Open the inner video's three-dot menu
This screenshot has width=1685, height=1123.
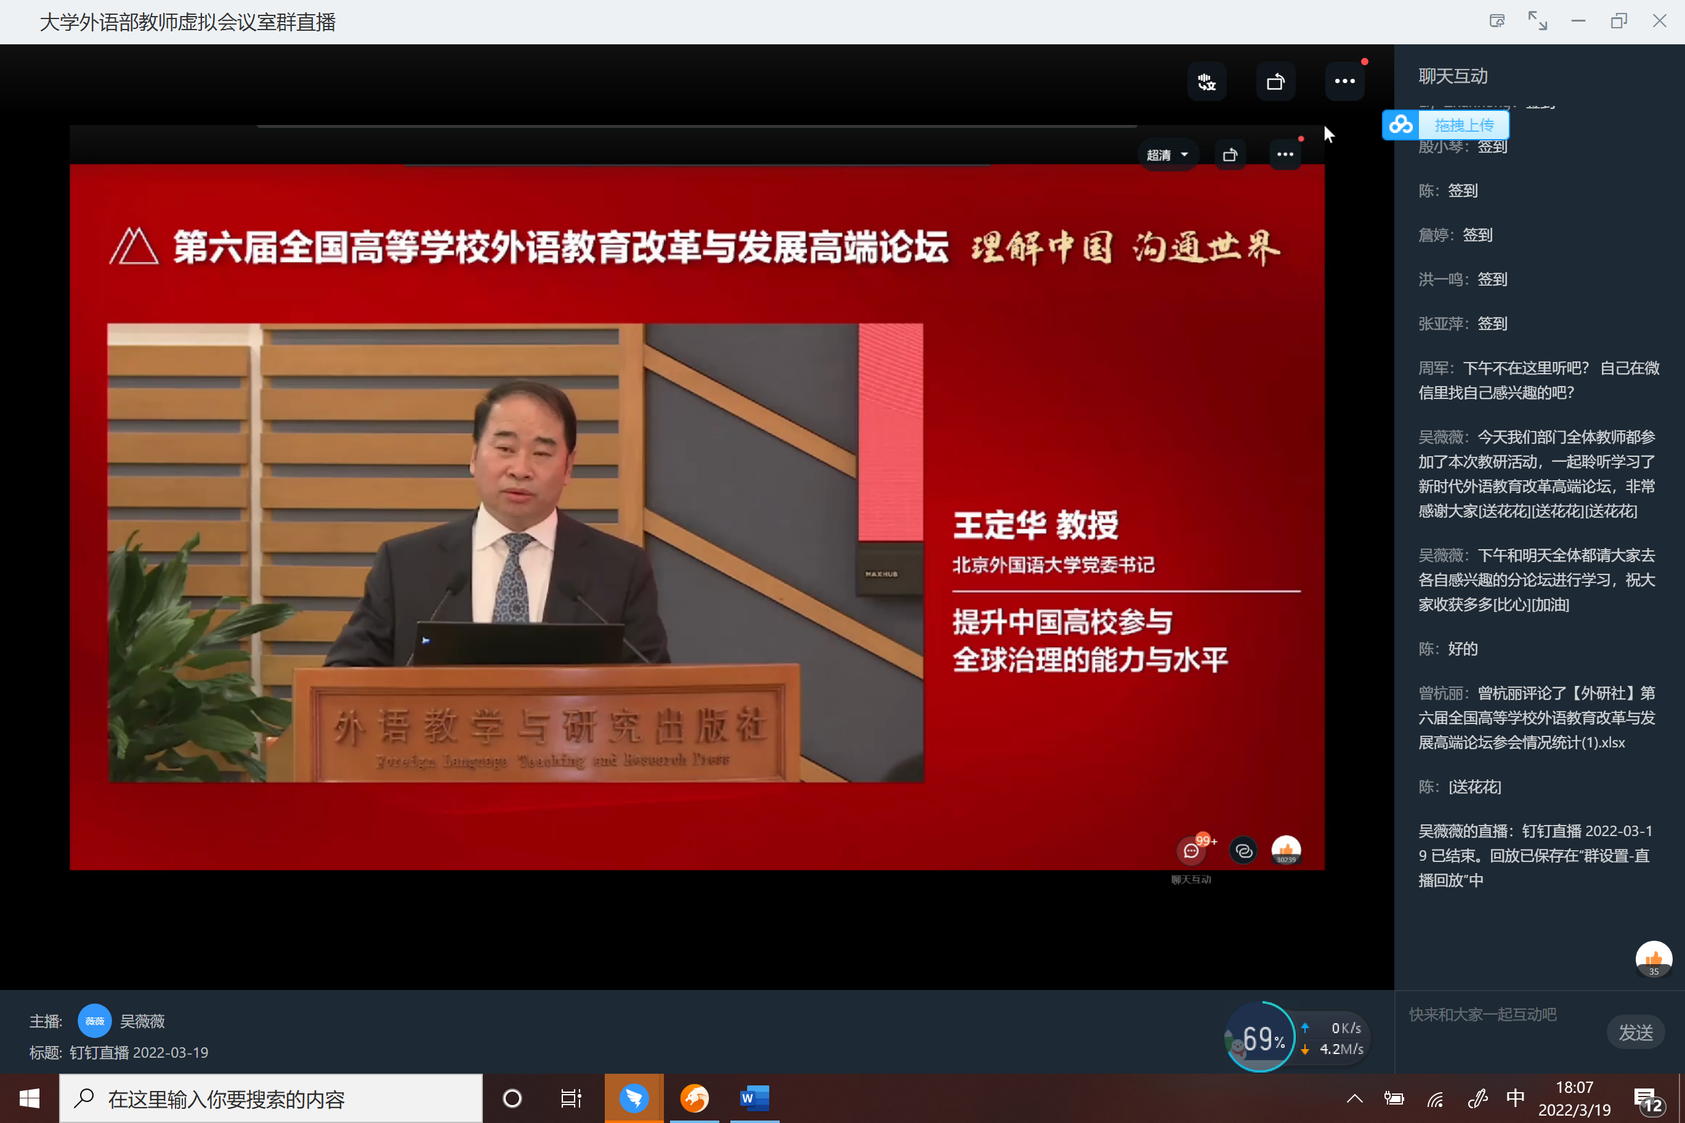tap(1285, 155)
